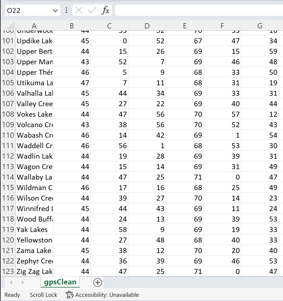Click the formula bar options dots
The image size is (283, 301).
[x=66, y=10]
